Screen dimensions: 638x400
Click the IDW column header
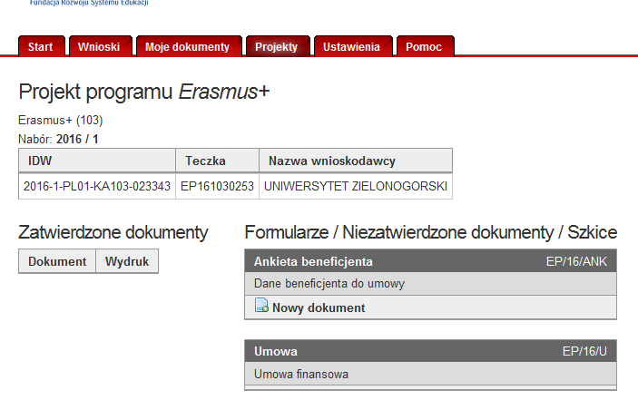pyautogui.click(x=97, y=161)
